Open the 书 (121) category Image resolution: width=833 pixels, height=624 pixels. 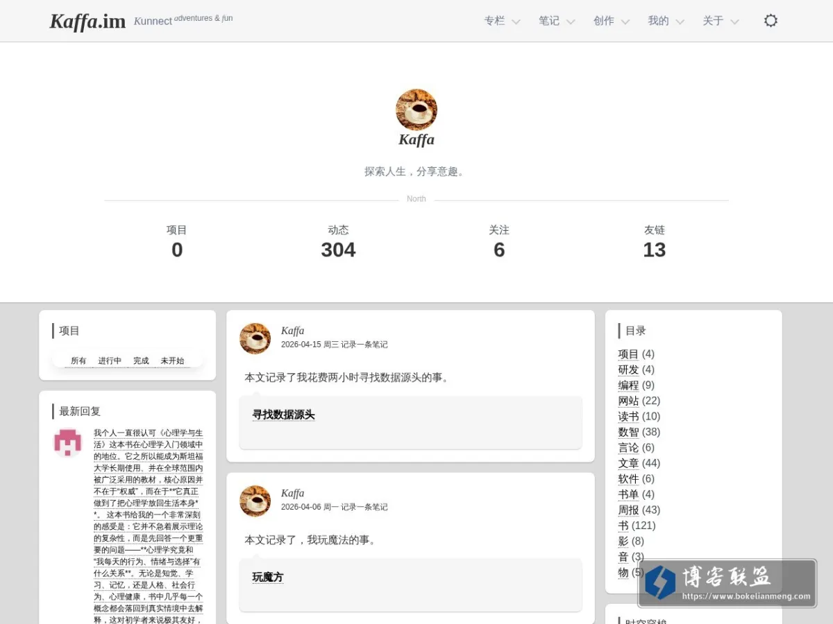pyautogui.click(x=623, y=526)
